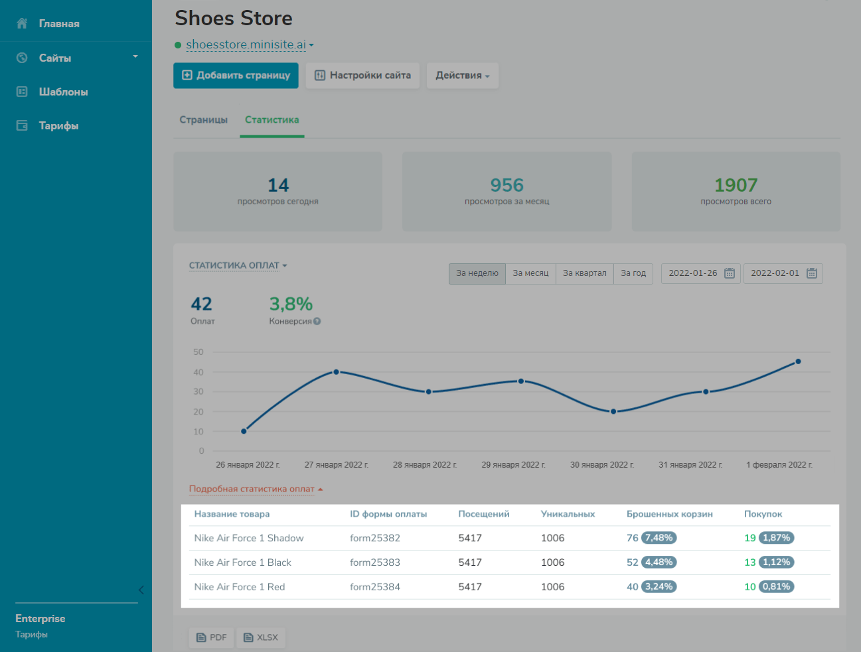Viewport: 861px width, 652px height.
Task: Click the Сайты globe icon in sidebar
Action: pos(22,58)
